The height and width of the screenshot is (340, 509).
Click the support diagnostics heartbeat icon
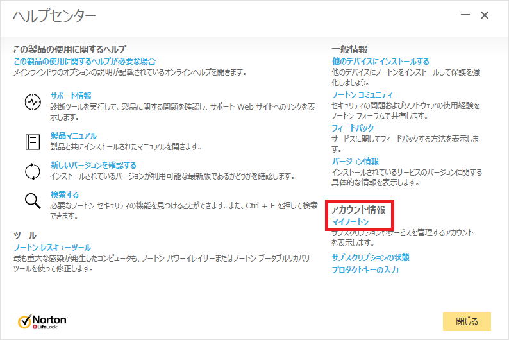33,102
